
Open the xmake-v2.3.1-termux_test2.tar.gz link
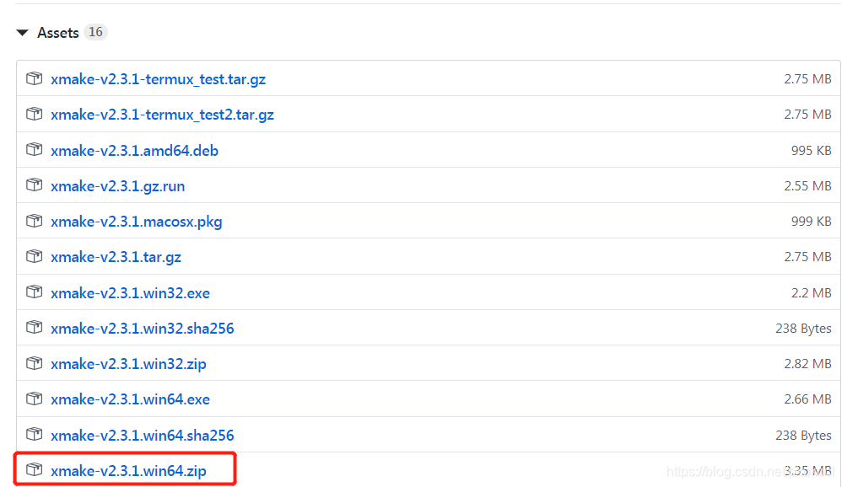pos(162,115)
